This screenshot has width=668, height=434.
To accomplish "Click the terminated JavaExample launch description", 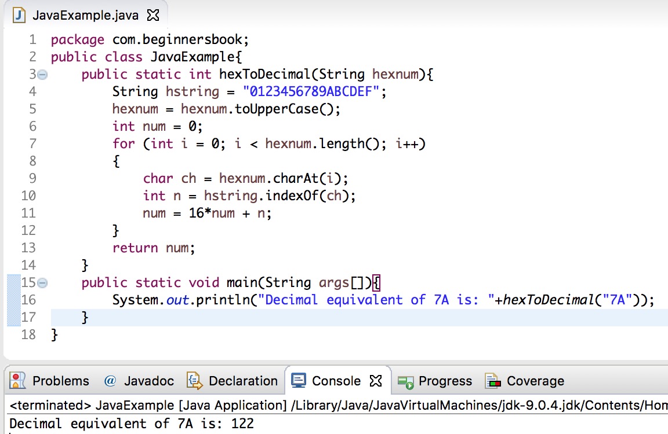I will (x=338, y=405).
